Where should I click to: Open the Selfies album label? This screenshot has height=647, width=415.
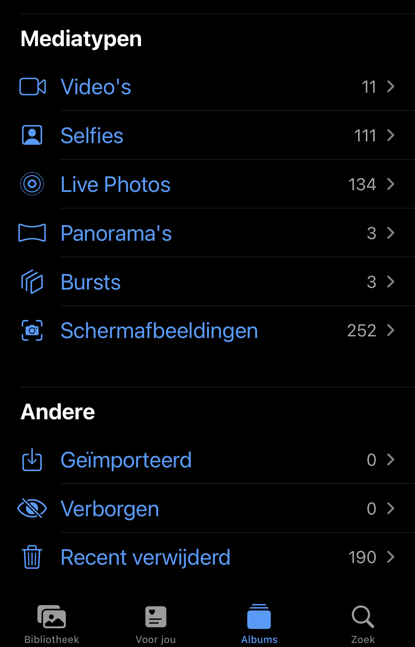(92, 135)
